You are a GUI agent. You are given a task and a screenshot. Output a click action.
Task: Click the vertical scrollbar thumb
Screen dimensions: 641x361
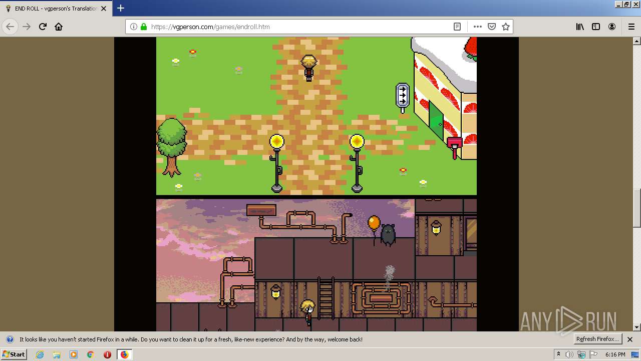(637, 208)
